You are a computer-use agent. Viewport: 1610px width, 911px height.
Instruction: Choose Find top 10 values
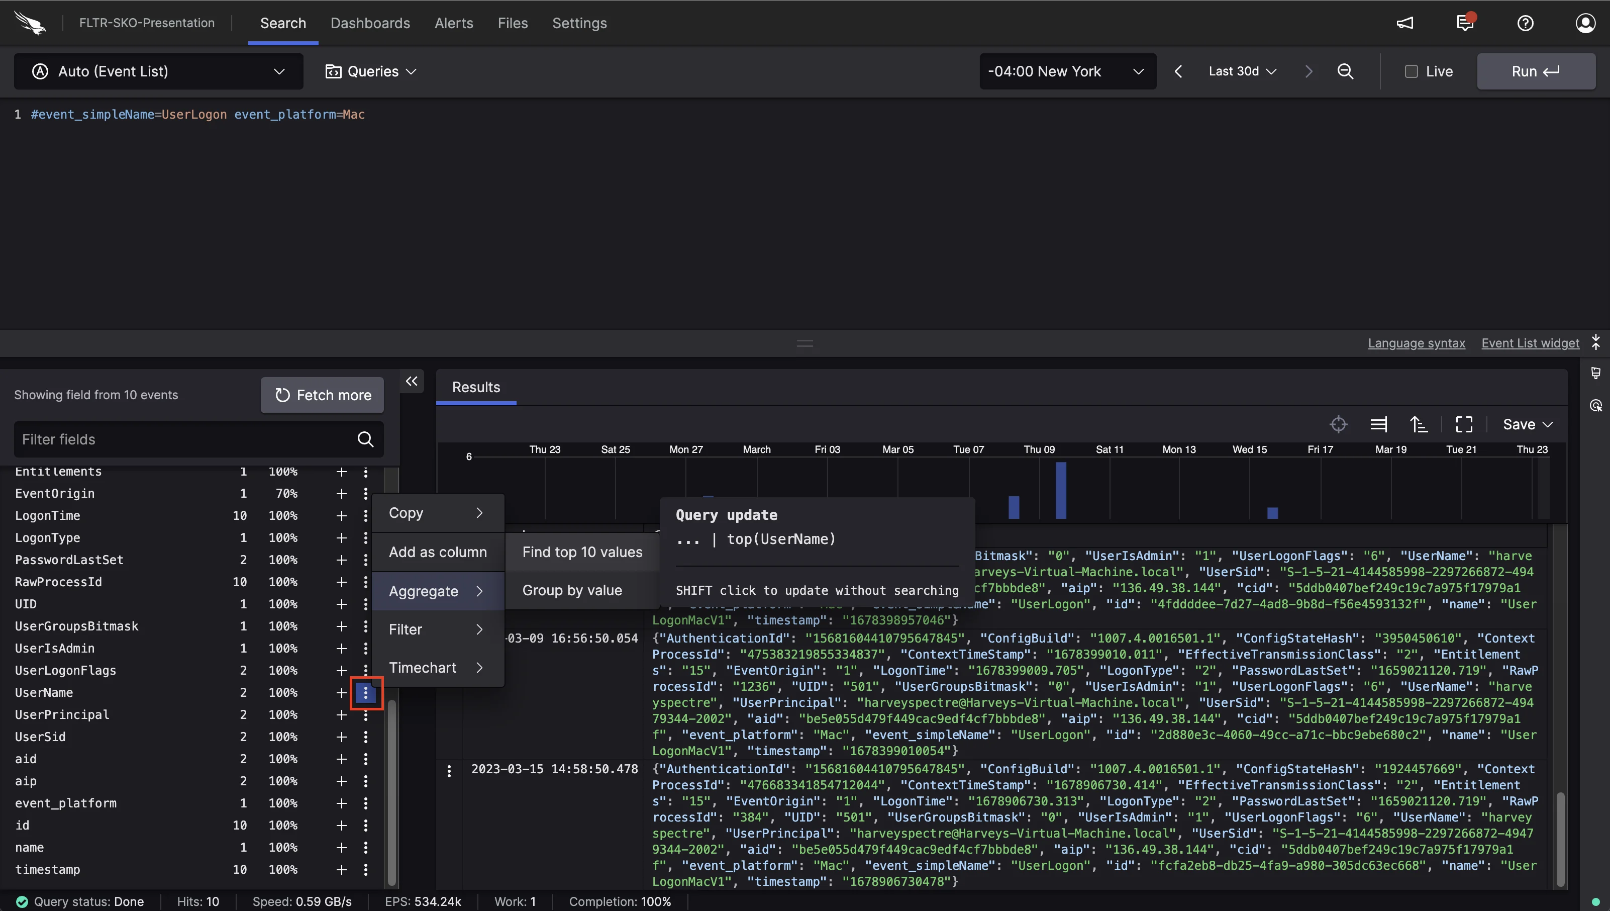point(582,552)
